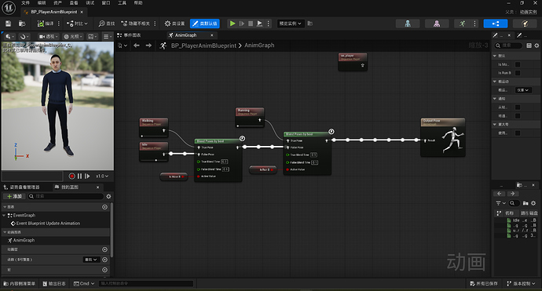Click the blue Class Defaults button
The image size is (542, 291).
click(x=205, y=24)
